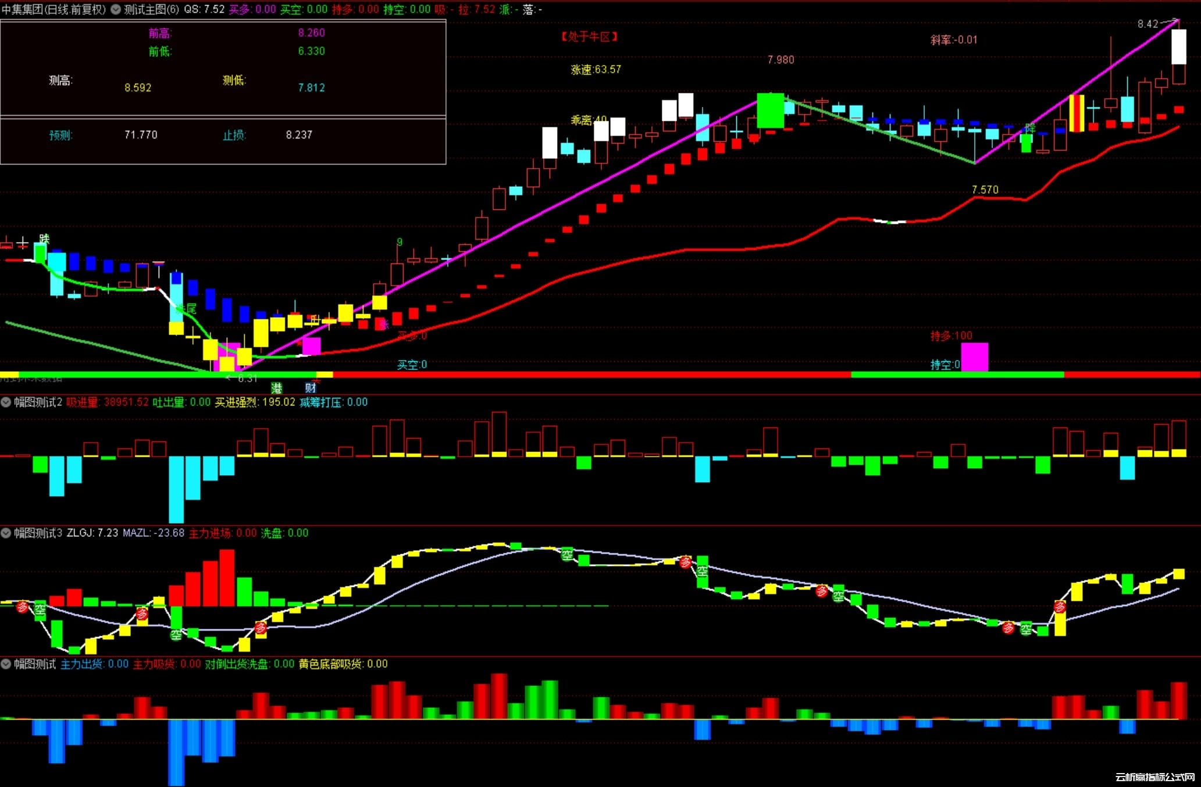Viewport: 1201px width, 787px height.
Task: Click the 财 marker below the main chart
Action: pos(311,388)
